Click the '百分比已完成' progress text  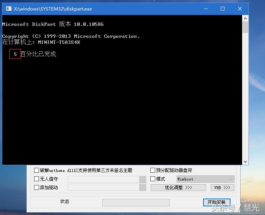click(38, 54)
